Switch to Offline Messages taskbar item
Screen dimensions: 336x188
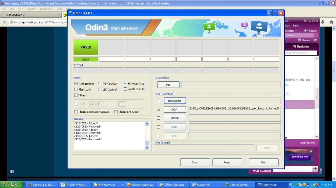pyautogui.click(x=173, y=185)
